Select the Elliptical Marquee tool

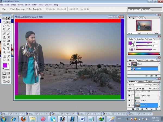[x=4, y=23]
